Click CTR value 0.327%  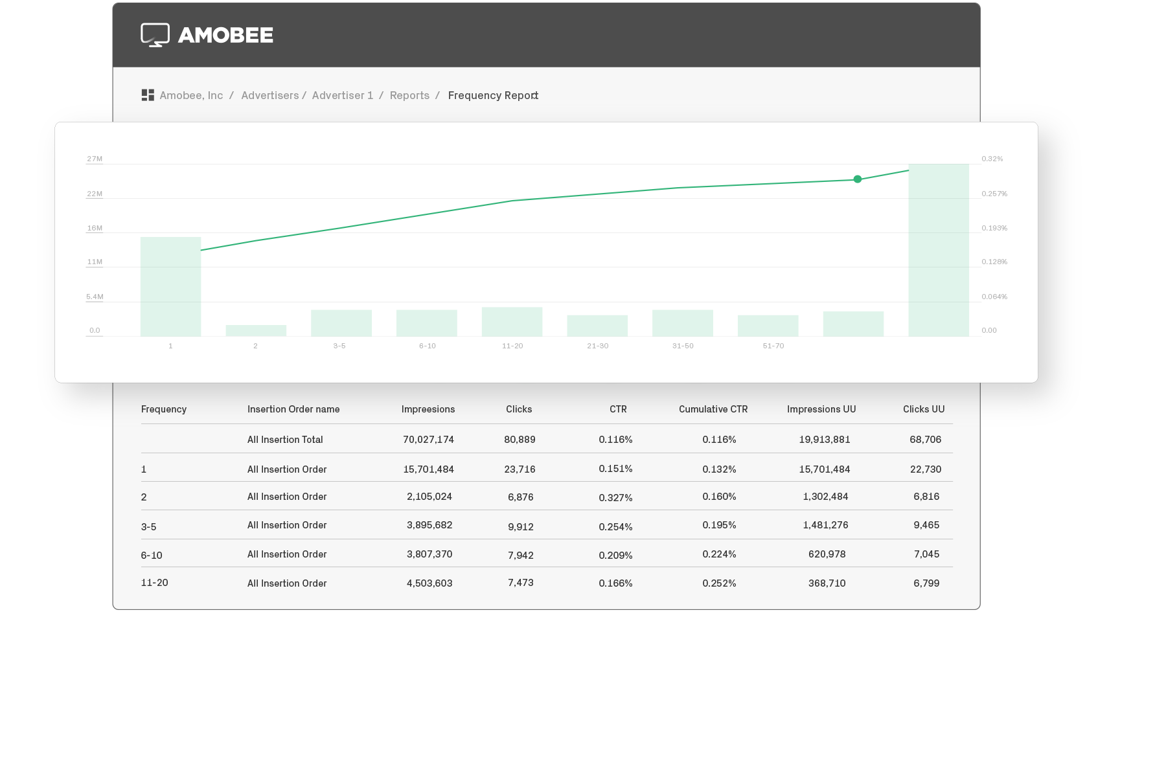click(615, 498)
